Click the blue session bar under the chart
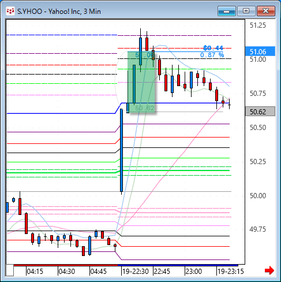281x282 pixels. coord(178,265)
